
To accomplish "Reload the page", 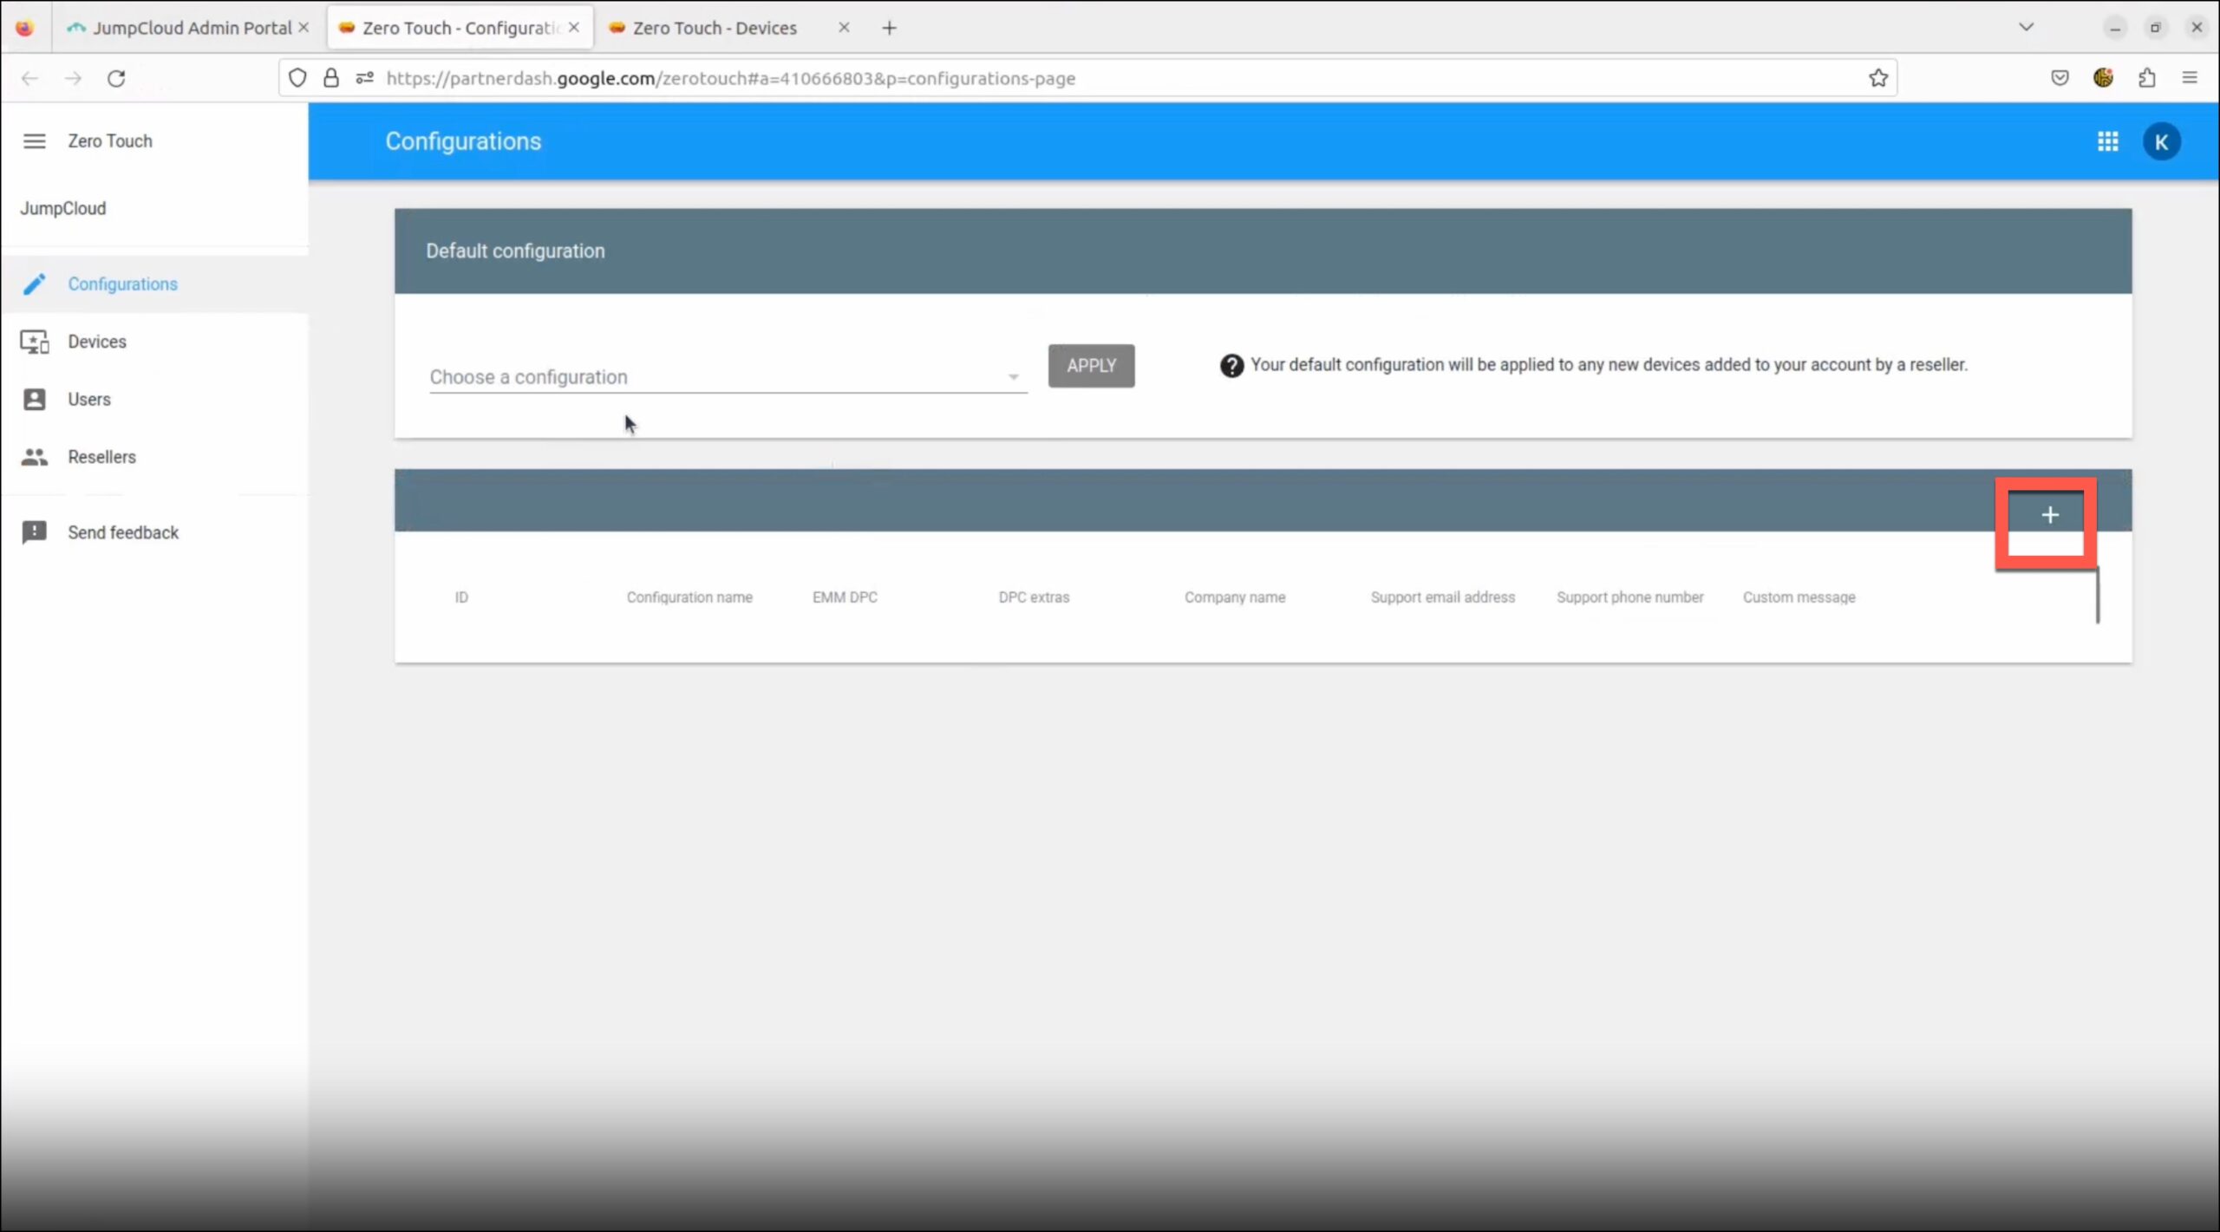I will (x=116, y=78).
